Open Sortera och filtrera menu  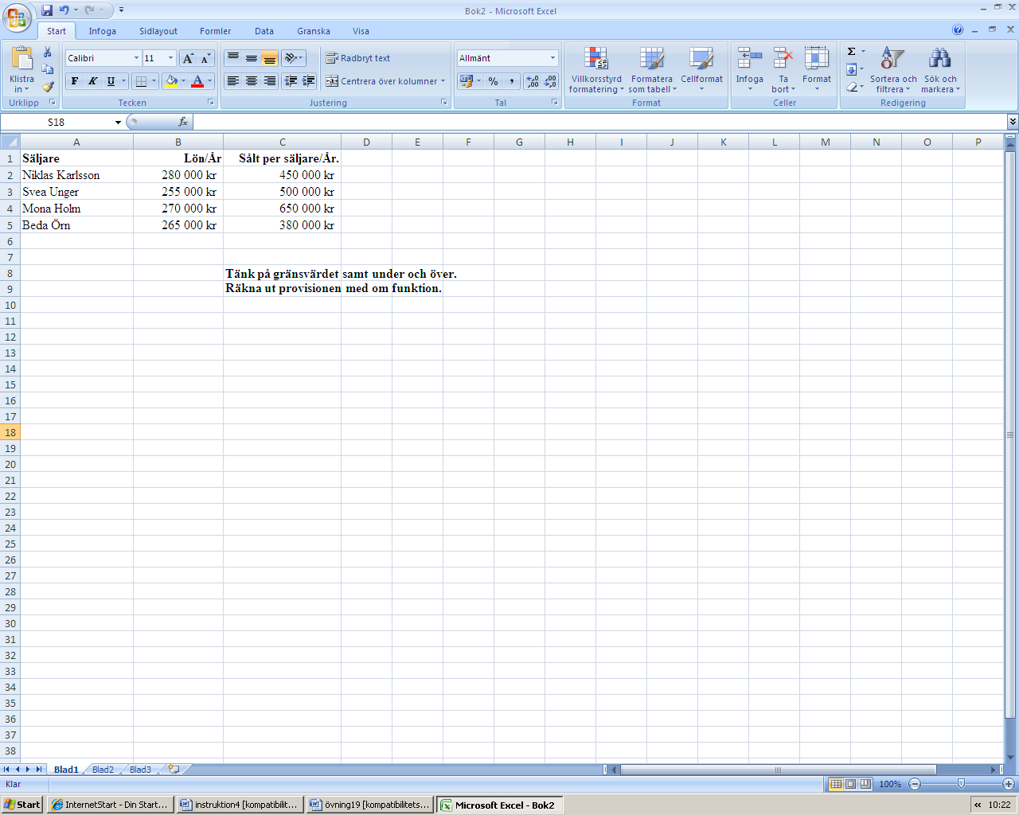click(x=893, y=70)
